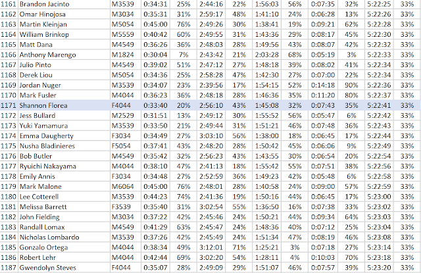Click the Emily Annis cell
The image size is (421, 273).
[64, 176]
